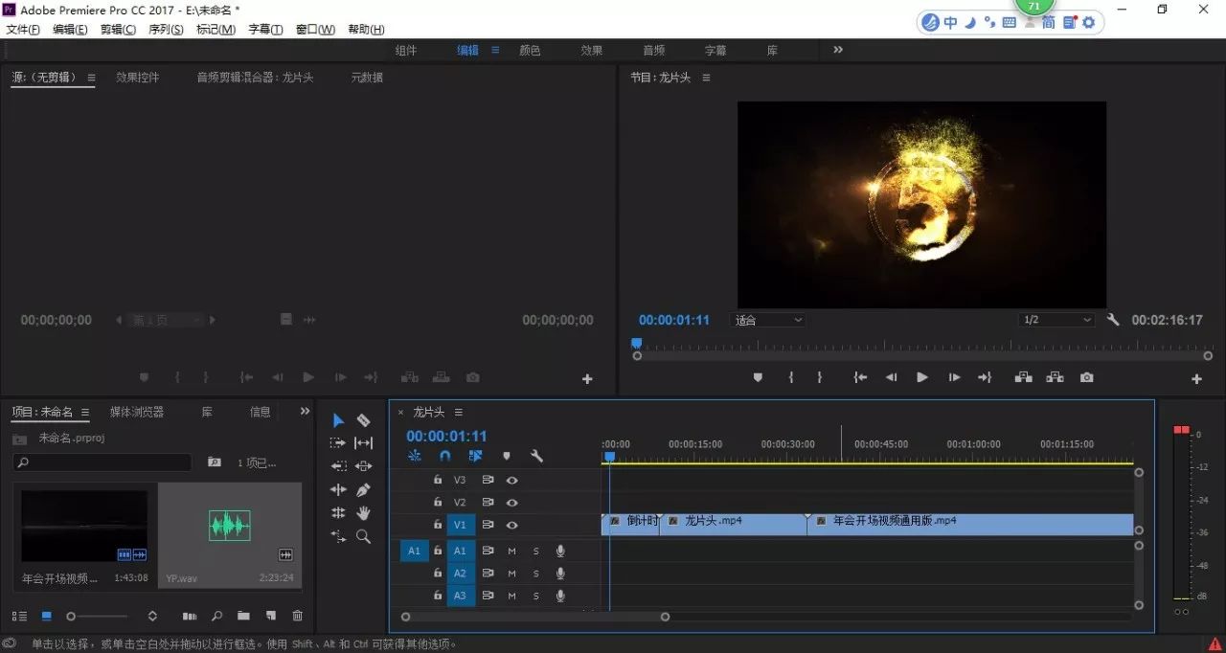This screenshot has width=1226, height=653.
Task: Go to In point in program monitor
Action: click(860, 377)
